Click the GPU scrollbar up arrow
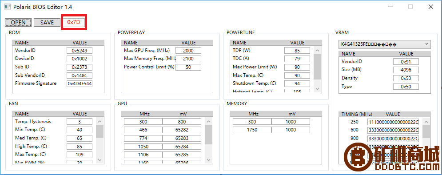Viewport: 442px width, 175px height. (x=209, y=121)
